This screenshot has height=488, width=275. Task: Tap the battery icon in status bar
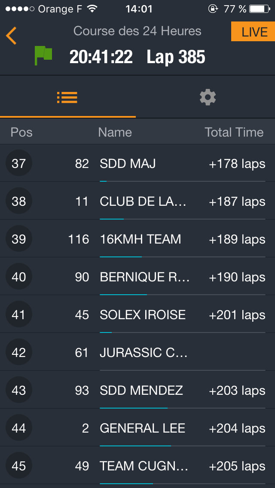pos(259,9)
